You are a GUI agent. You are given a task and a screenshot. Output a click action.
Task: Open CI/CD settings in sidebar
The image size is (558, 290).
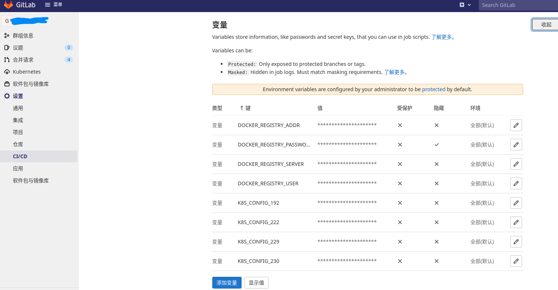click(x=20, y=156)
